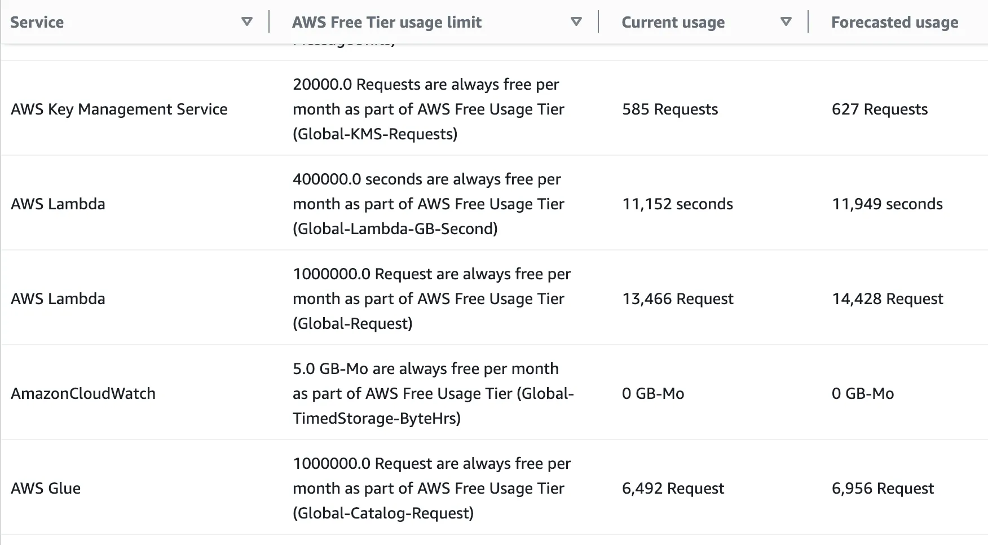The height and width of the screenshot is (545, 988).
Task: Select the AWS Glue service cell
Action: (x=46, y=489)
